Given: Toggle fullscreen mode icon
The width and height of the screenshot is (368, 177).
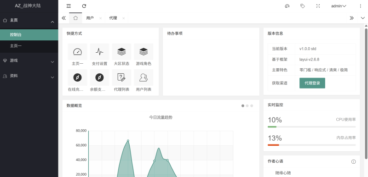Looking at the screenshot, I should coord(318,6).
